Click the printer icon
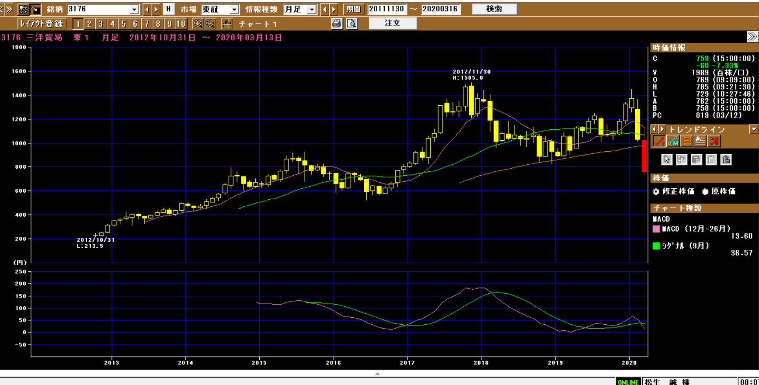This screenshot has height=385, width=759. tap(337, 24)
